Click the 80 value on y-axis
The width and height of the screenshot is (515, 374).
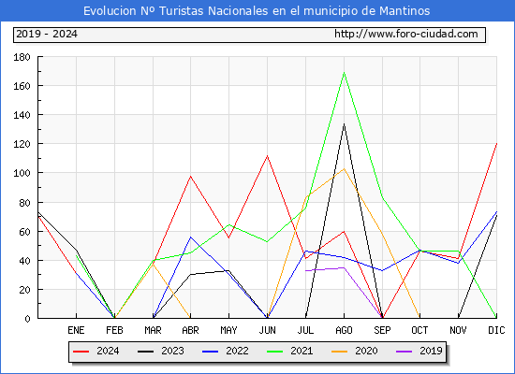click(24, 203)
